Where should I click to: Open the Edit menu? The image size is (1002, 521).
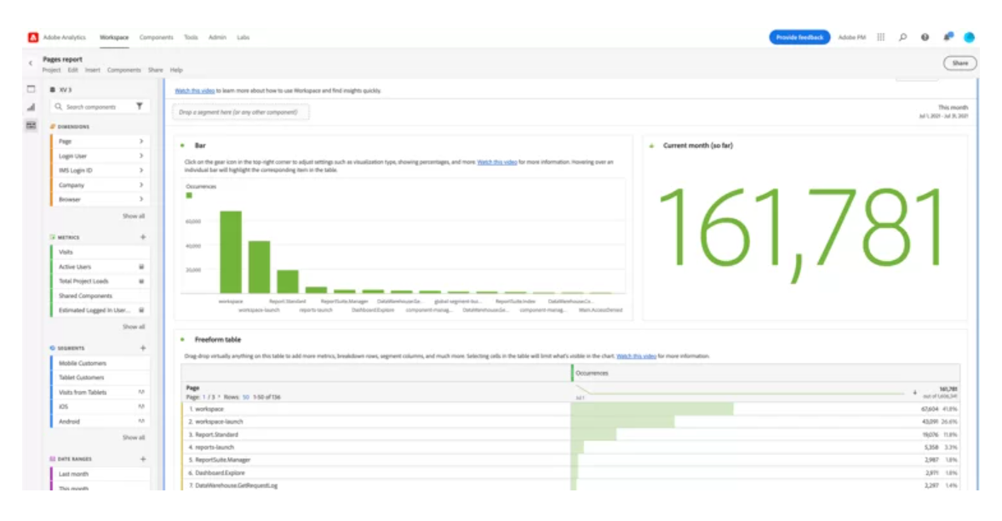click(73, 71)
